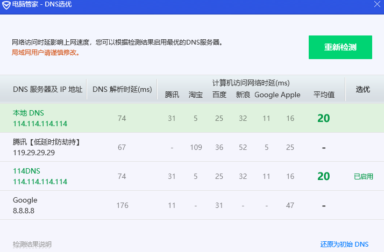Click 百度 latency 31 in Google row
This screenshot has height=252, width=384.
(219, 205)
